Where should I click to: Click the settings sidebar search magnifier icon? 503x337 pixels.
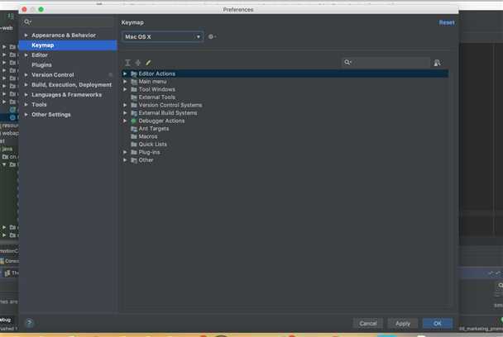coord(27,21)
